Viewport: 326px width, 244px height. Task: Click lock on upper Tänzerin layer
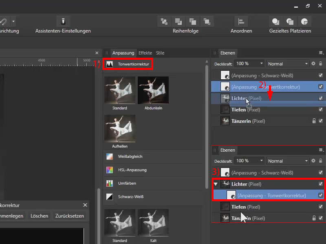click(x=314, y=121)
